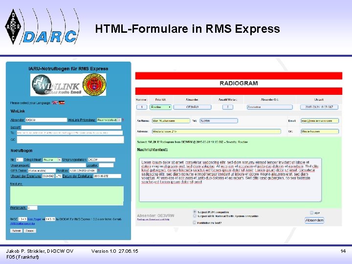Click the round red-yellow emblem beside Winlink logo
The image size is (352, 264).
pyautogui.click(x=94, y=85)
